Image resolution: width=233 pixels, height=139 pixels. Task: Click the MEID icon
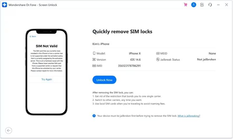click(x=158, y=53)
